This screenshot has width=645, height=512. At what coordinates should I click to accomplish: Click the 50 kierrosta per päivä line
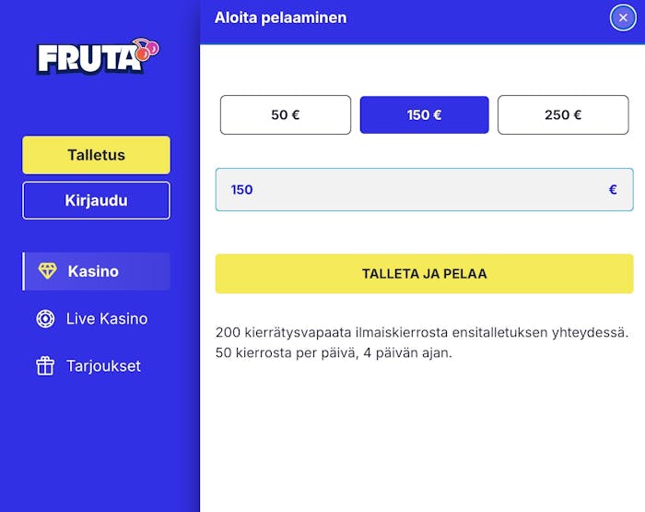(x=334, y=352)
